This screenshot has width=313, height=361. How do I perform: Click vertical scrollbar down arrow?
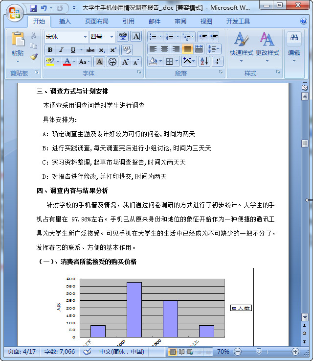pyautogui.click(x=305, y=317)
